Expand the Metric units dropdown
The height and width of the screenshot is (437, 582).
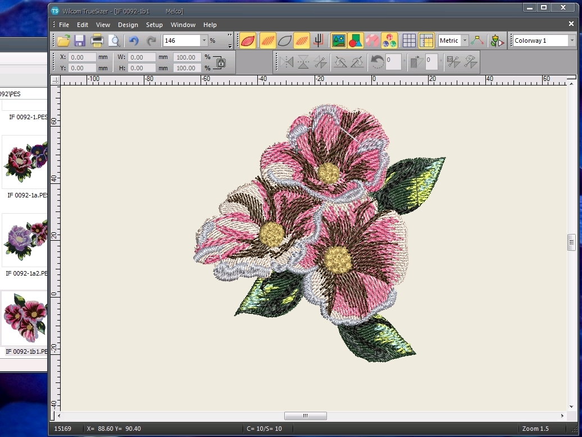[x=465, y=40]
